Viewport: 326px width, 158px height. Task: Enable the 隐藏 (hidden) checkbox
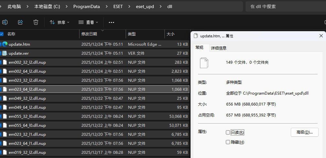[x=228, y=142]
